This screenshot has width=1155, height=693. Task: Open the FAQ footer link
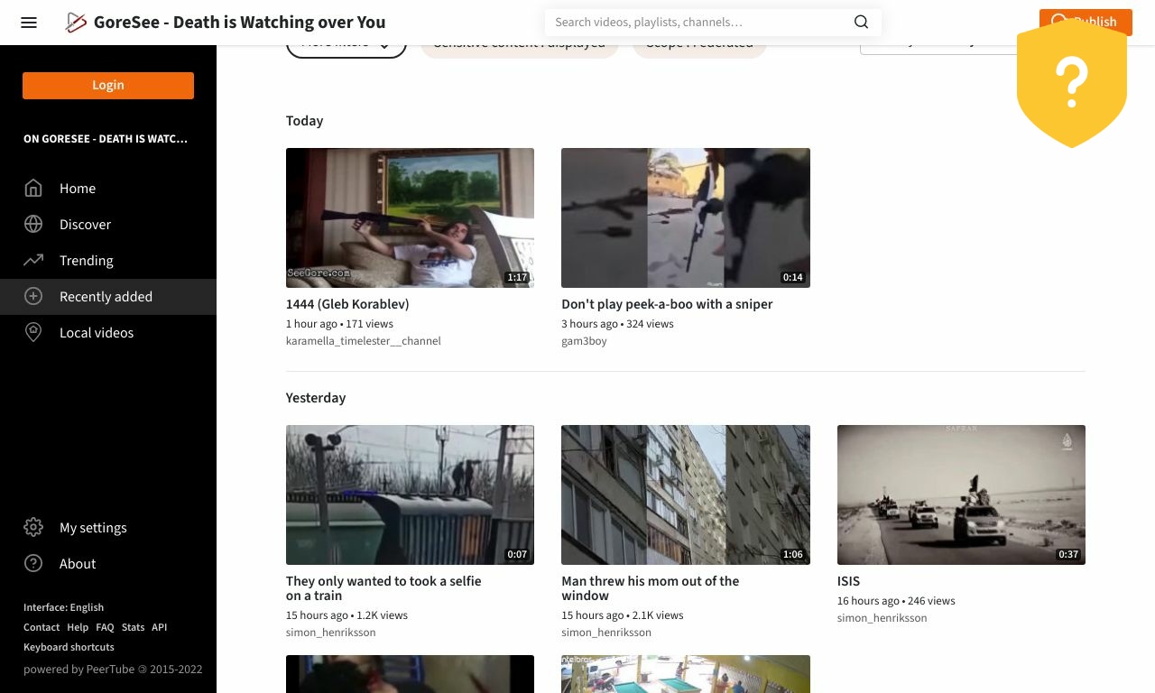(x=105, y=627)
